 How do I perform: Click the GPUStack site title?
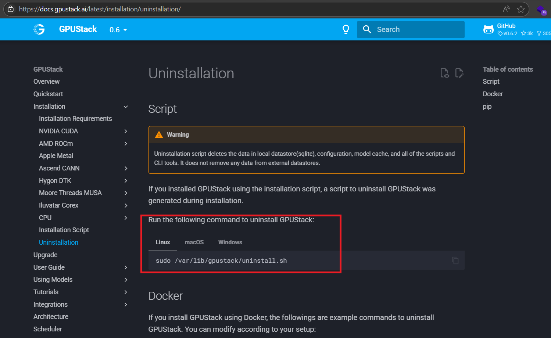[78, 29]
